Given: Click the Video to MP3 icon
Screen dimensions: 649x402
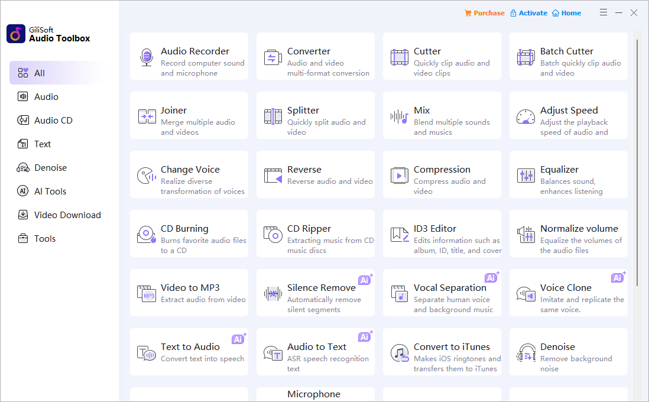Looking at the screenshot, I should pos(147,294).
